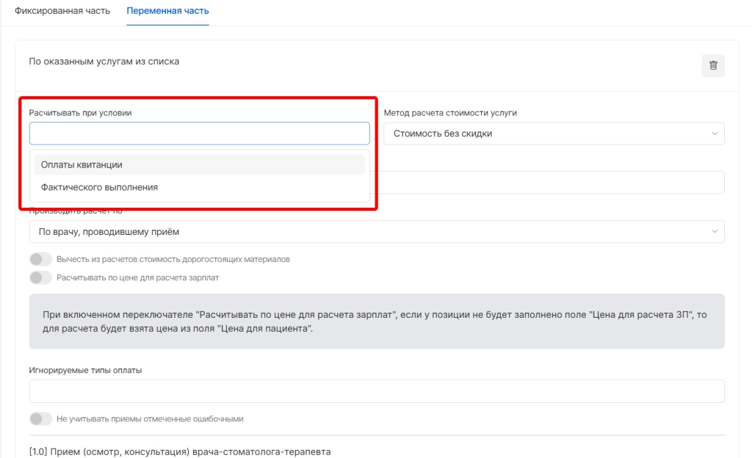The image size is (752, 458).
Task: Click the "По оказанным услугам из списка" header
Action: click(104, 62)
